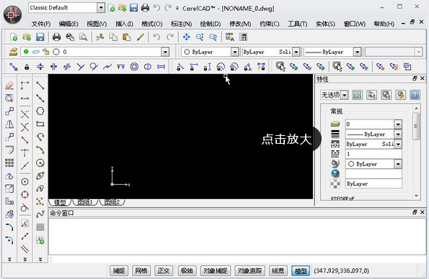Toggle the 极轴 polar status button
The image size is (429, 279).
click(x=187, y=270)
